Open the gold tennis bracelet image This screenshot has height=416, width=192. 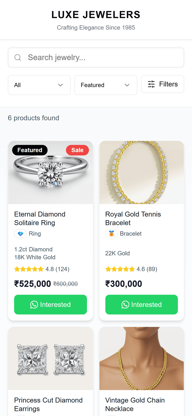coord(142,173)
